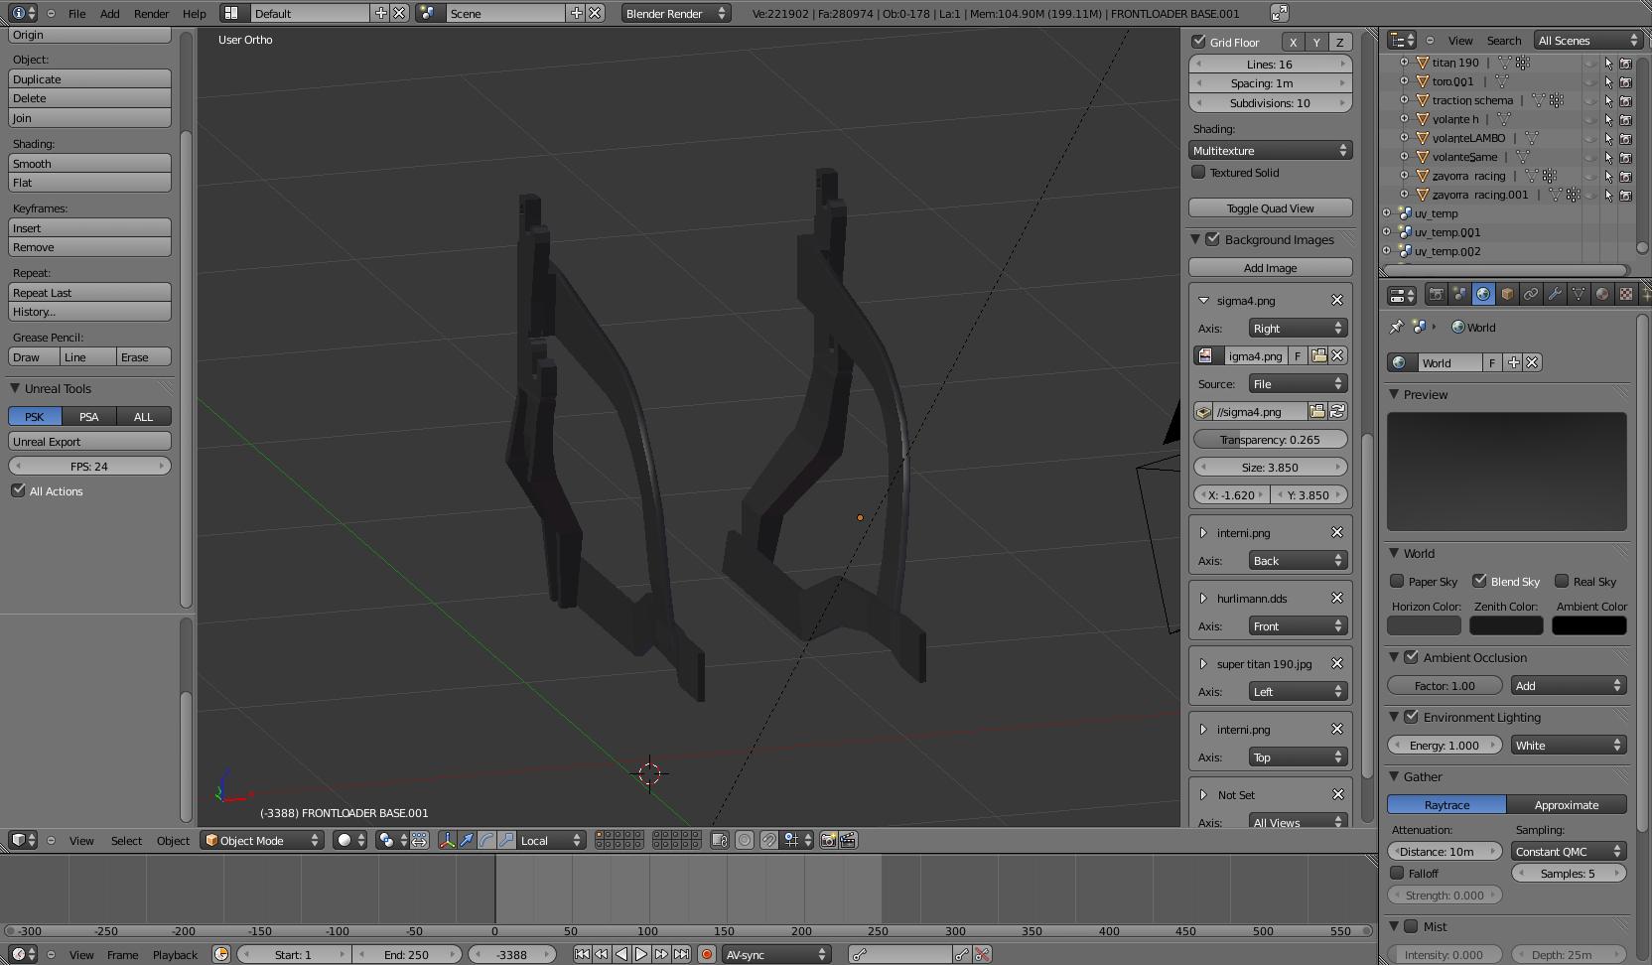The image size is (1652, 965).
Task: Toggle Ambient Occlusion checkbox
Action: [1411, 657]
